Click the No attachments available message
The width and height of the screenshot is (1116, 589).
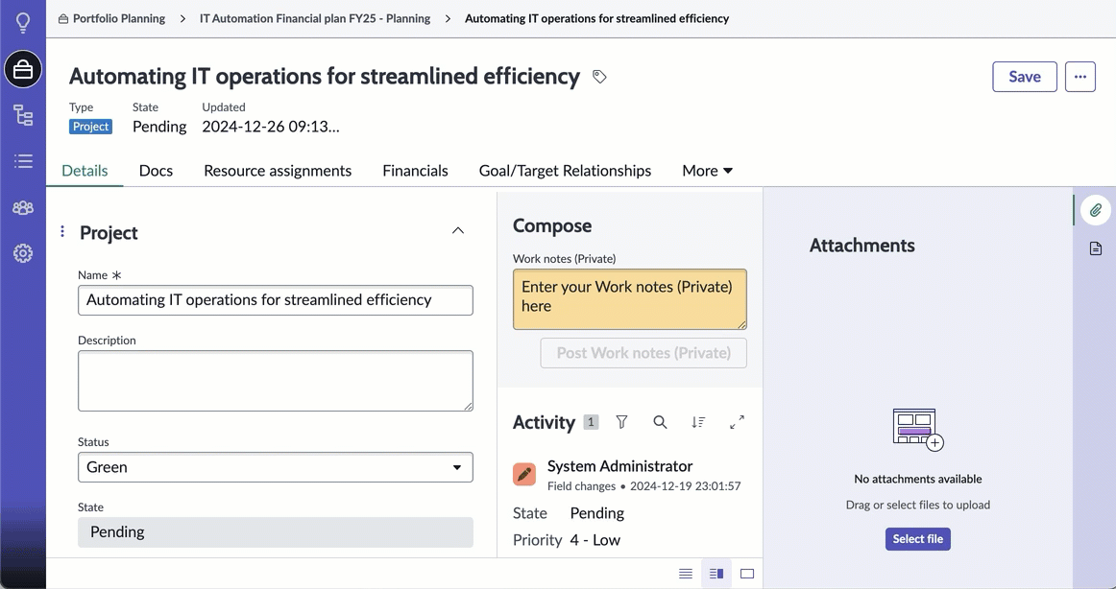pyautogui.click(x=918, y=479)
